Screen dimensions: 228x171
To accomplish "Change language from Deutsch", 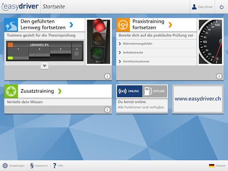I will coord(217,166).
